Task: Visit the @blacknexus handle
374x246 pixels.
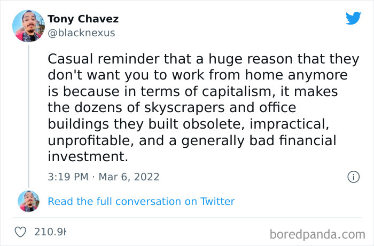Action: click(x=81, y=33)
